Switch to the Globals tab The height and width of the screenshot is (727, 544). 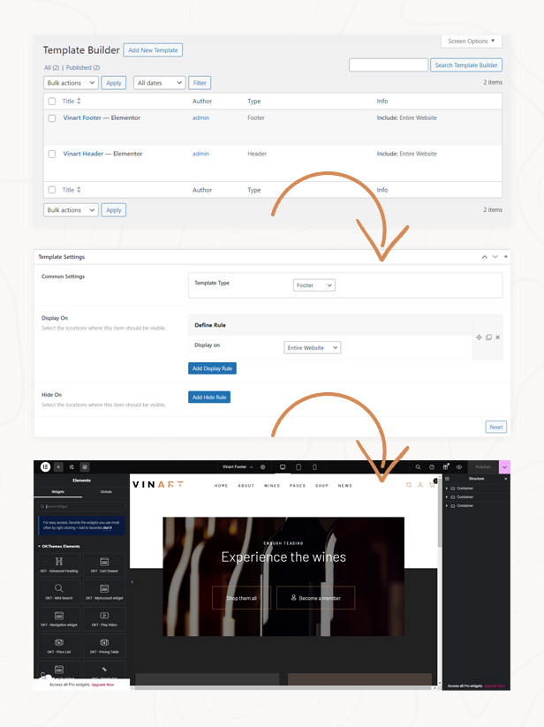[x=106, y=491]
